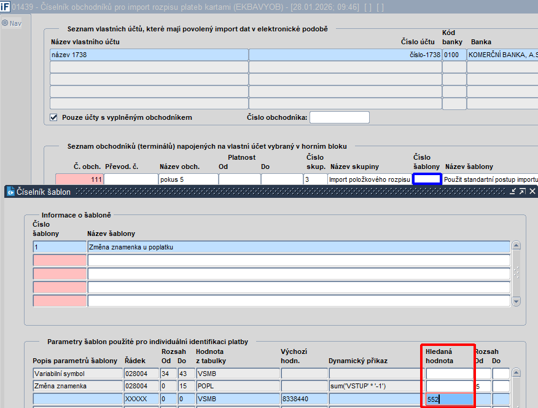Click the highlighted Číslo šablony field
The height and width of the screenshot is (408, 538).
(427, 179)
